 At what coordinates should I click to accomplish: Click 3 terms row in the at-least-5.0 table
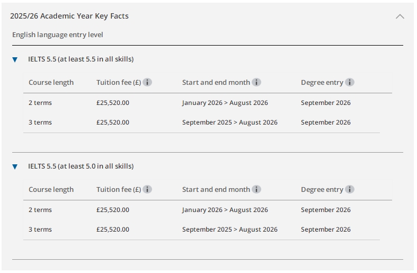[40, 230]
